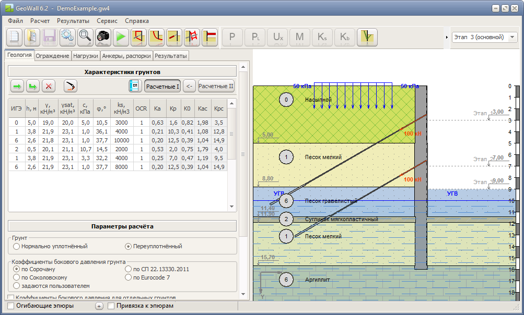The height and width of the screenshot is (315, 524).
Task: Create a new project file
Action: [14, 37]
